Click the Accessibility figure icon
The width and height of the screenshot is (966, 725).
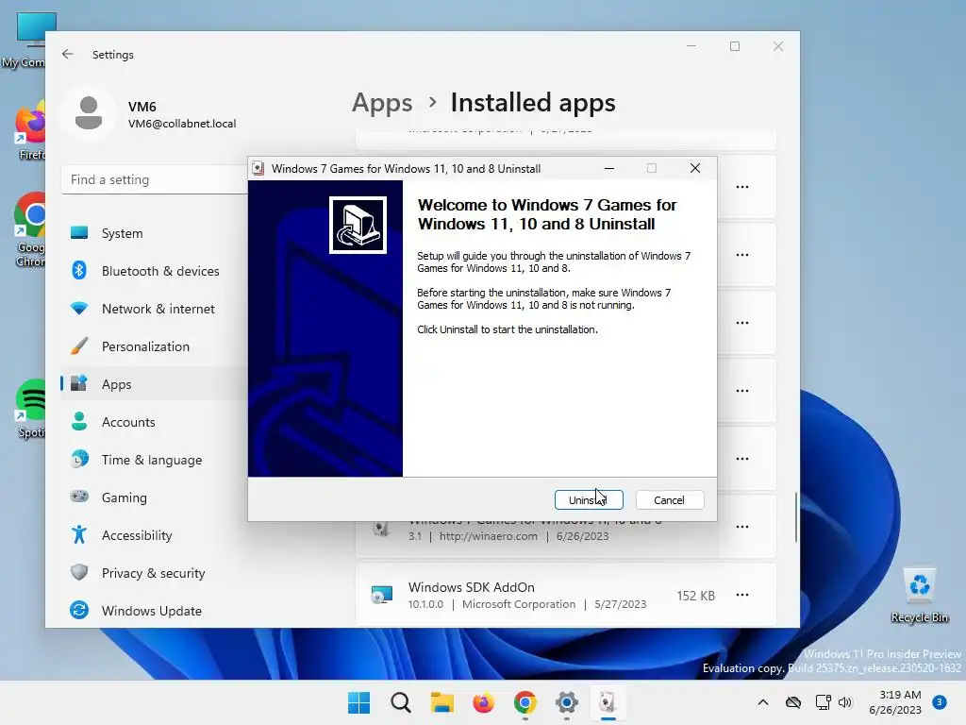pos(79,534)
